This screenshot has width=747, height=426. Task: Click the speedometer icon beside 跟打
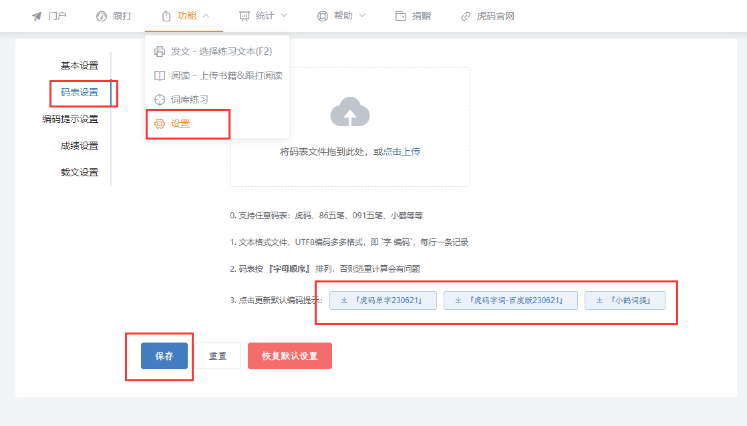pos(102,16)
